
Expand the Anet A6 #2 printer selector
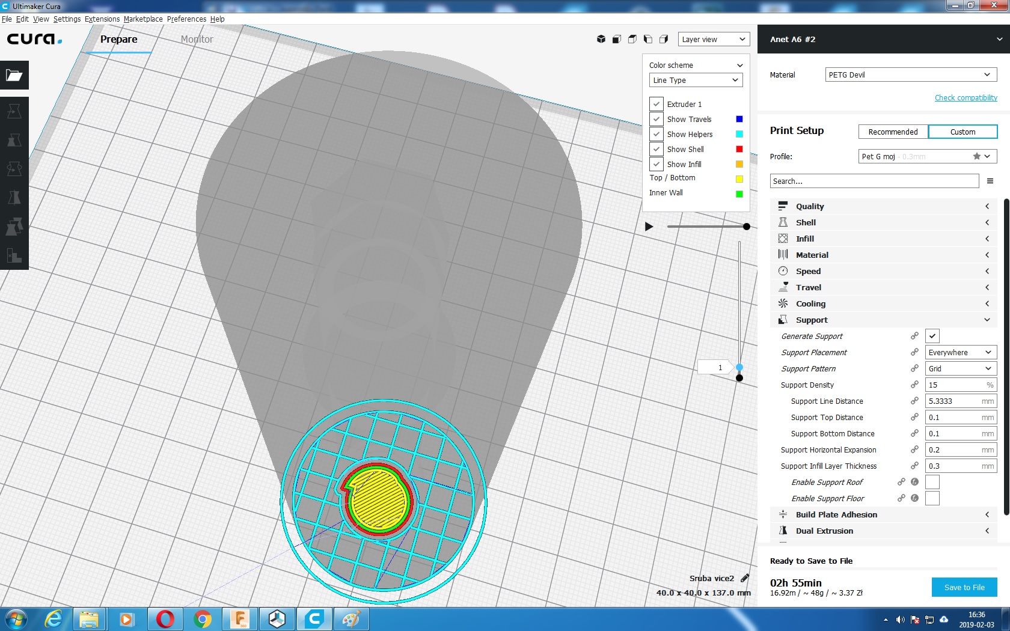884,39
